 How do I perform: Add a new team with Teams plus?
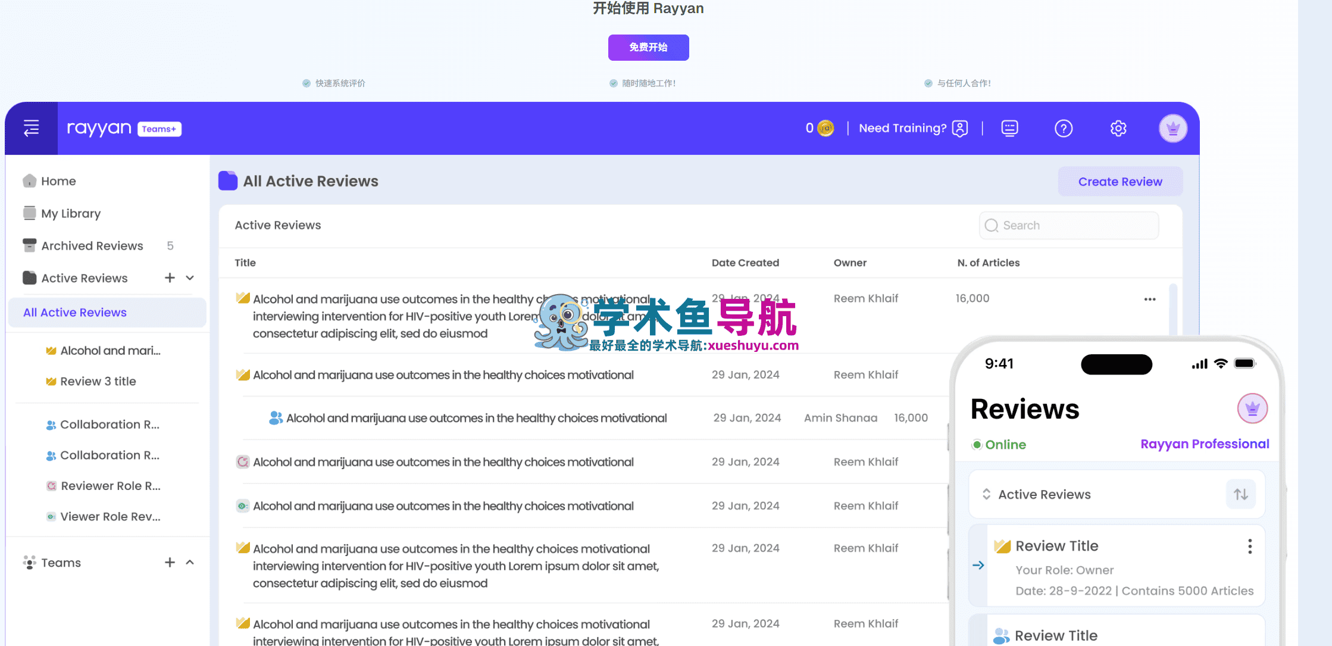(170, 563)
